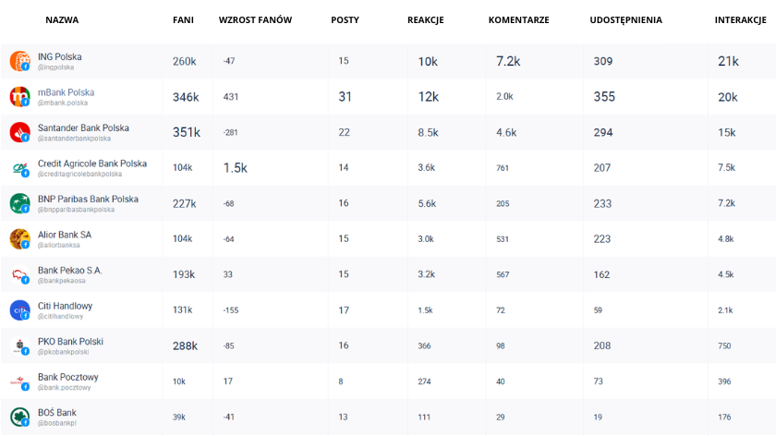Click the Citi Handlowy logo icon
The image size is (776, 436).
click(19, 309)
